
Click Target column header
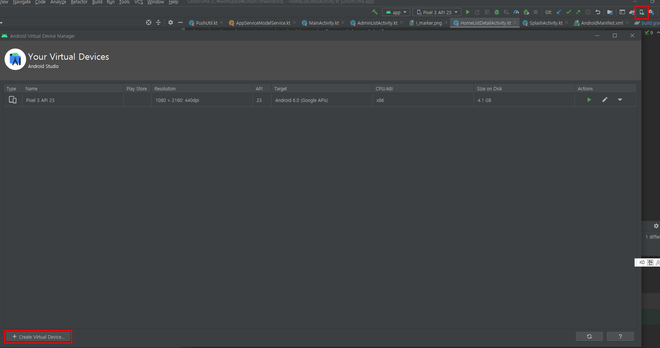pos(322,88)
